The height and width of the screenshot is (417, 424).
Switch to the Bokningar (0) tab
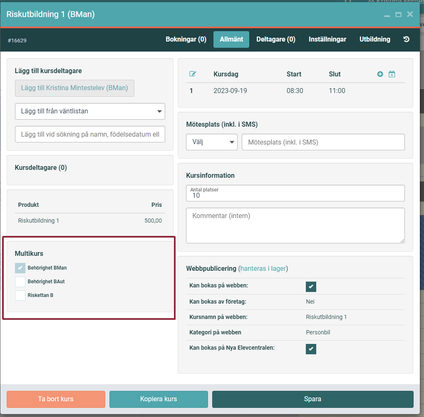[x=186, y=39]
